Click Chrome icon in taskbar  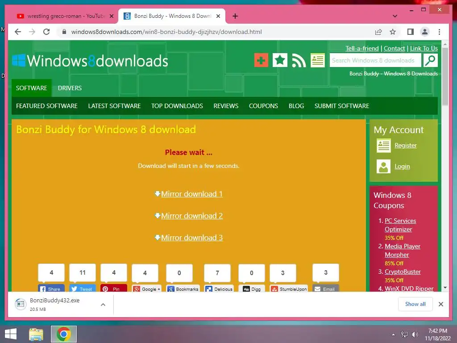tap(64, 334)
